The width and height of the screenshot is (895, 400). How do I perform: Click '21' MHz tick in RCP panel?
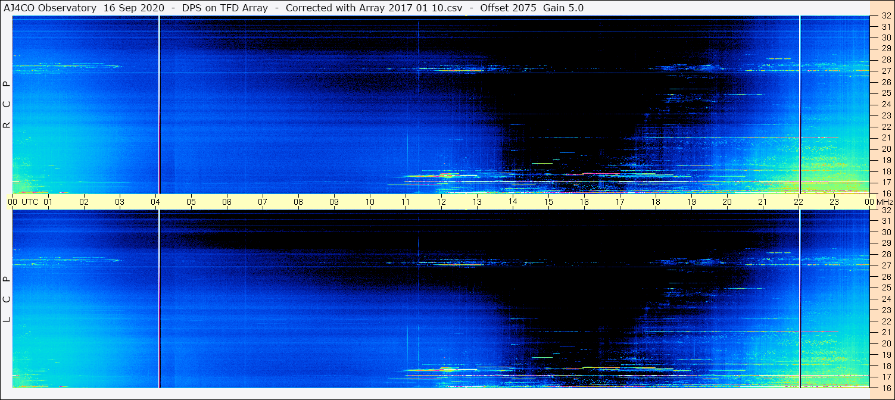(886, 137)
